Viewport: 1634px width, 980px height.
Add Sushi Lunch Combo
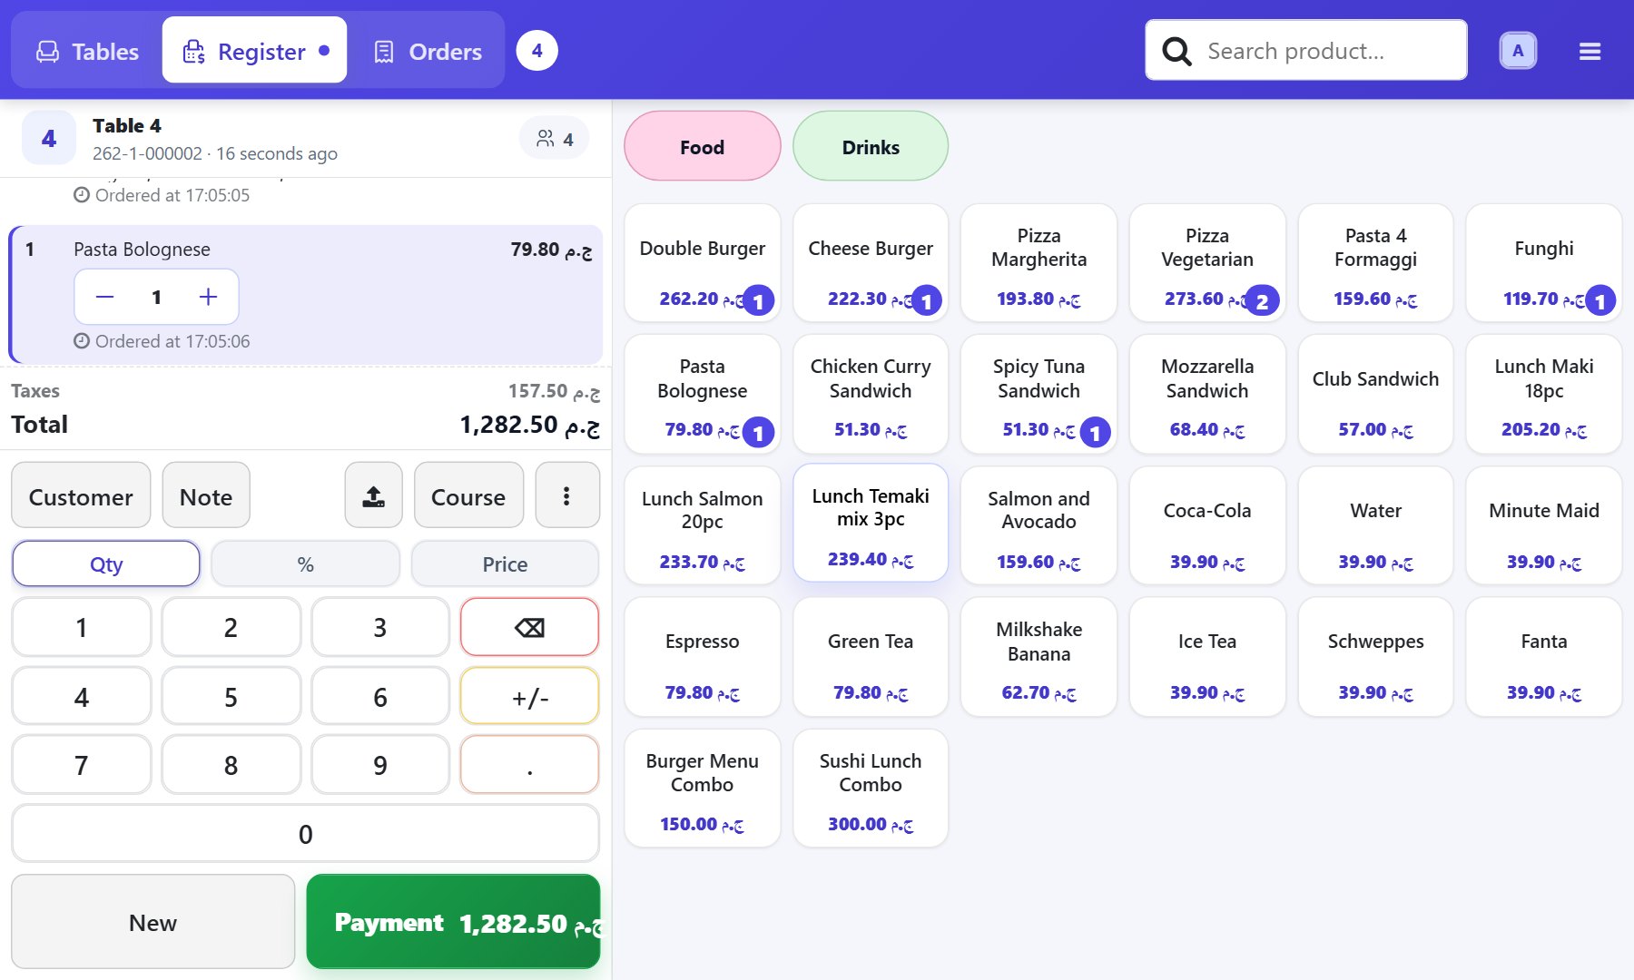pos(871,788)
